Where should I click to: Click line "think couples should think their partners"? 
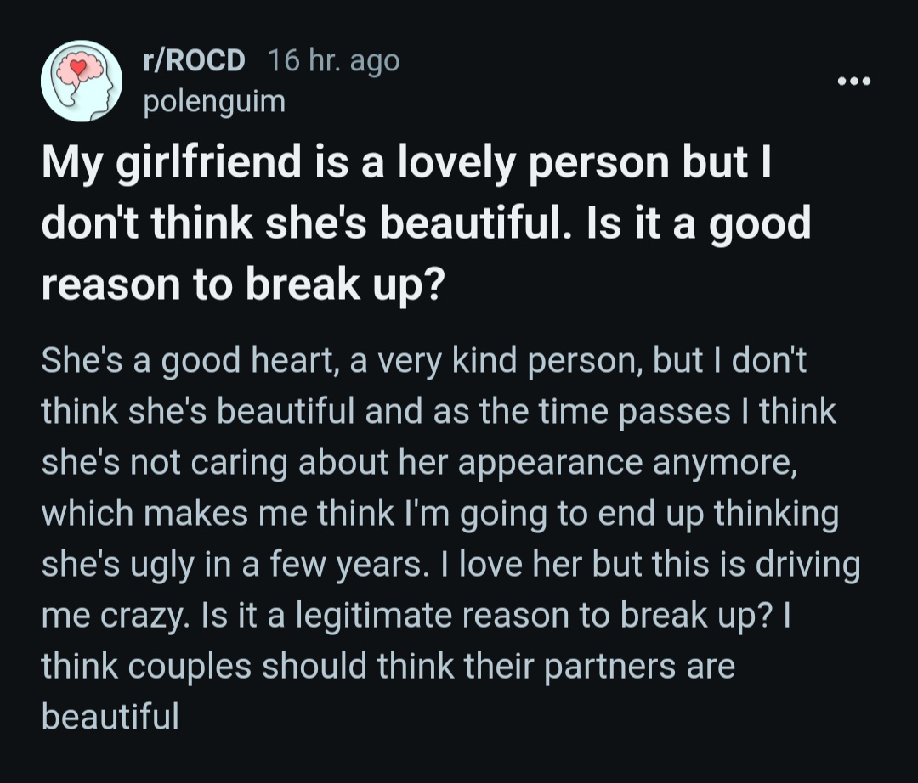(x=388, y=667)
